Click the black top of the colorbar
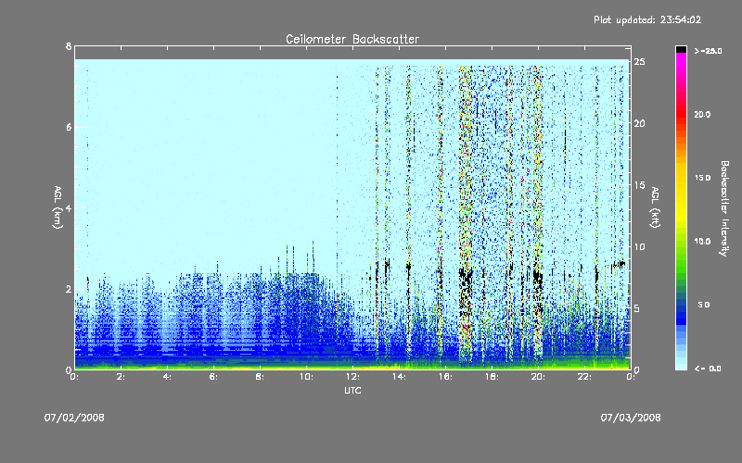The height and width of the screenshot is (463, 742). (x=681, y=49)
